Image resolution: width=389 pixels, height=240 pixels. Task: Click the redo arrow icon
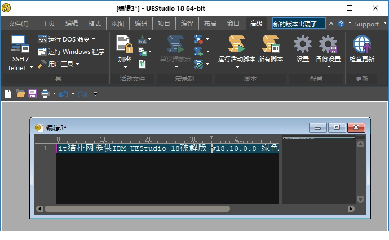[x=82, y=94]
